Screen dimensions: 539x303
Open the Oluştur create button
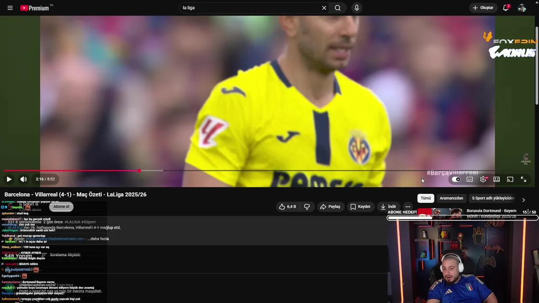coord(483,8)
